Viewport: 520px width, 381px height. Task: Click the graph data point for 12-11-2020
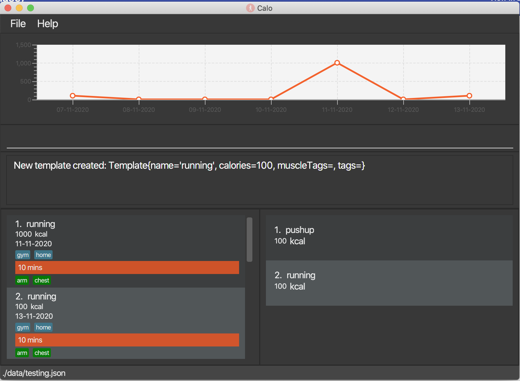click(403, 99)
